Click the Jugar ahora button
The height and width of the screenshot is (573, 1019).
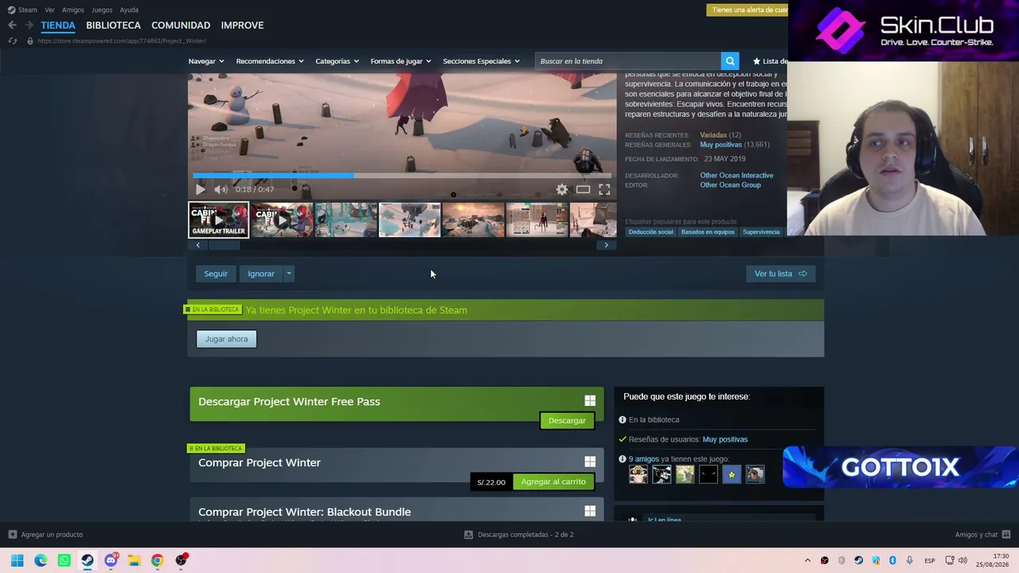coord(226,339)
